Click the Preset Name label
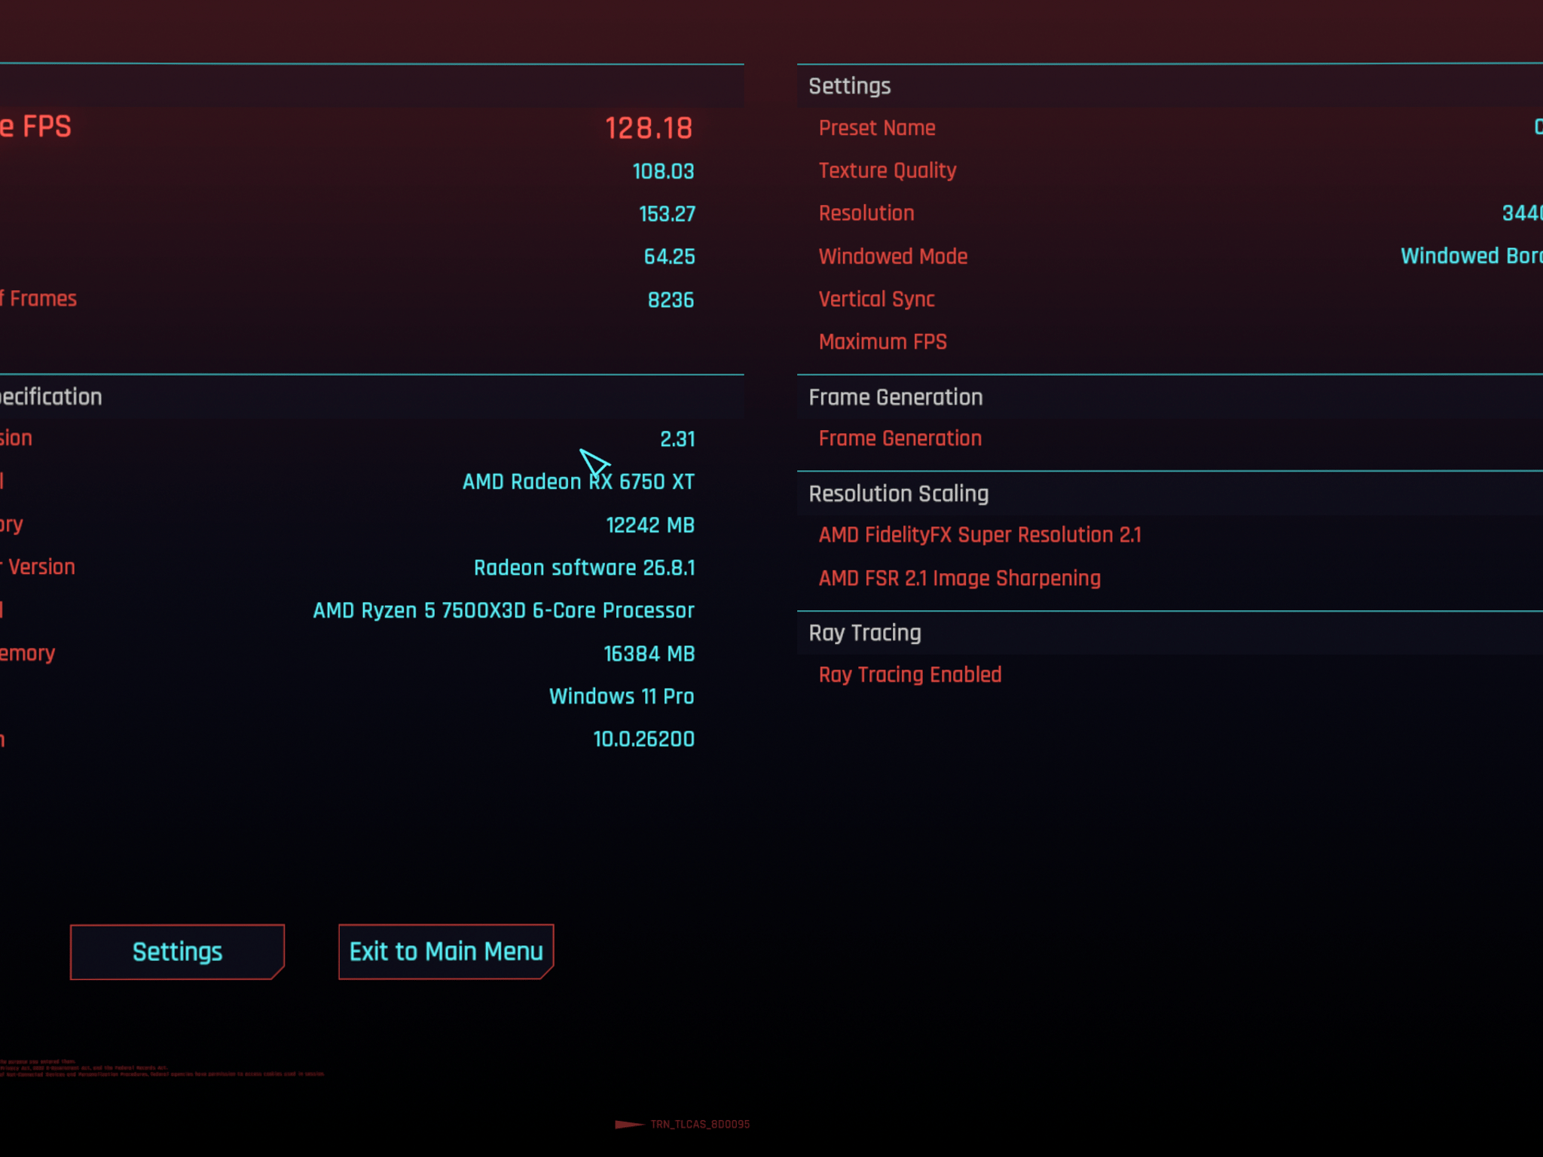 coord(877,128)
